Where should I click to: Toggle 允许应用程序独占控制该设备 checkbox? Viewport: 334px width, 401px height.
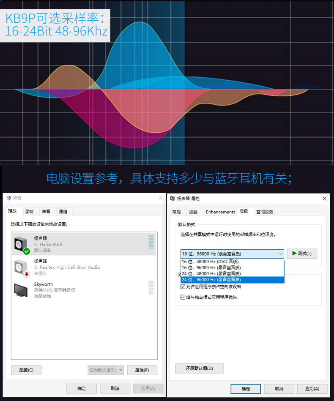pyautogui.click(x=183, y=286)
